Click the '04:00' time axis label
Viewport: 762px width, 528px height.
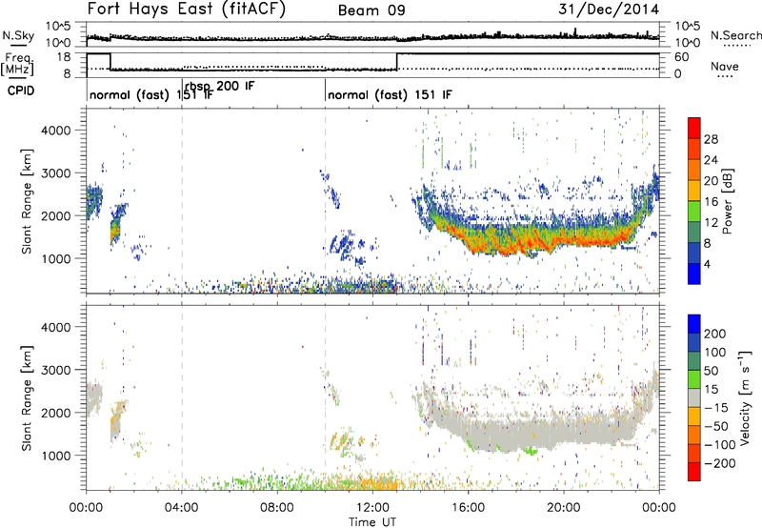tap(181, 508)
